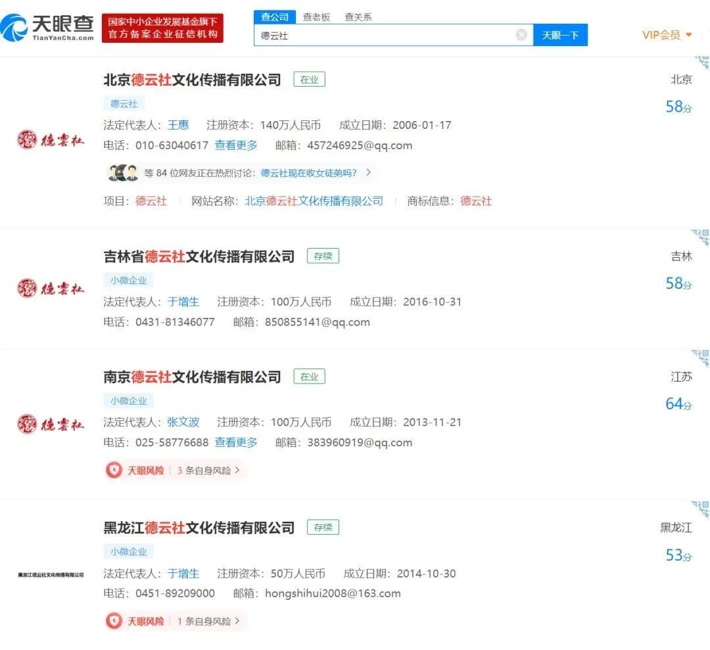Image resolution: width=710 pixels, height=650 pixels.
Task: Clear the search box with the X icon
Action: pos(521,35)
